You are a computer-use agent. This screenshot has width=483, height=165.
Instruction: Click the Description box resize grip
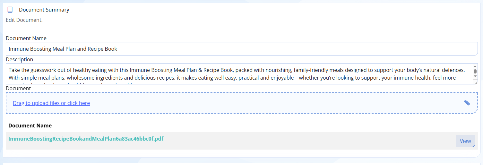[x=475, y=82]
